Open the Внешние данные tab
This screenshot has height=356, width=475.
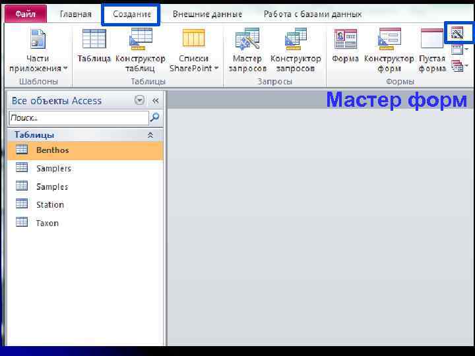click(207, 14)
